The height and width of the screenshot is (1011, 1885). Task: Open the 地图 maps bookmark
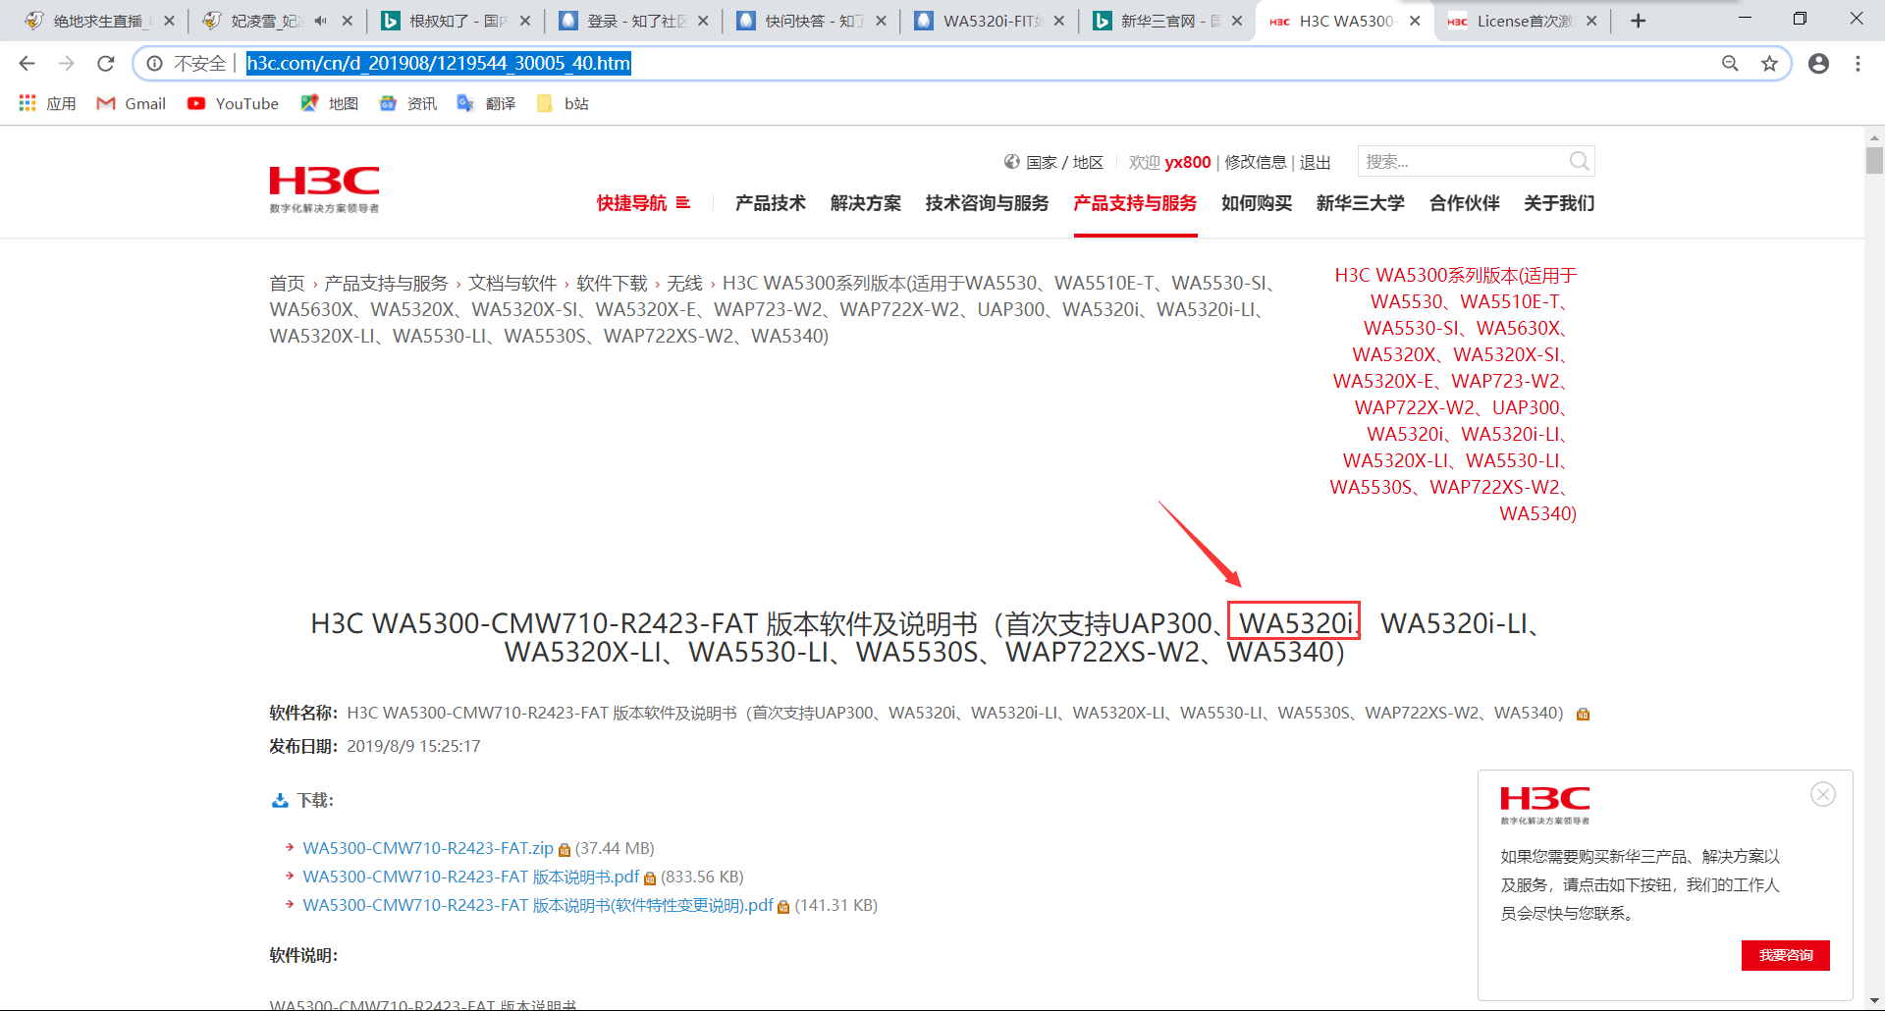point(329,104)
